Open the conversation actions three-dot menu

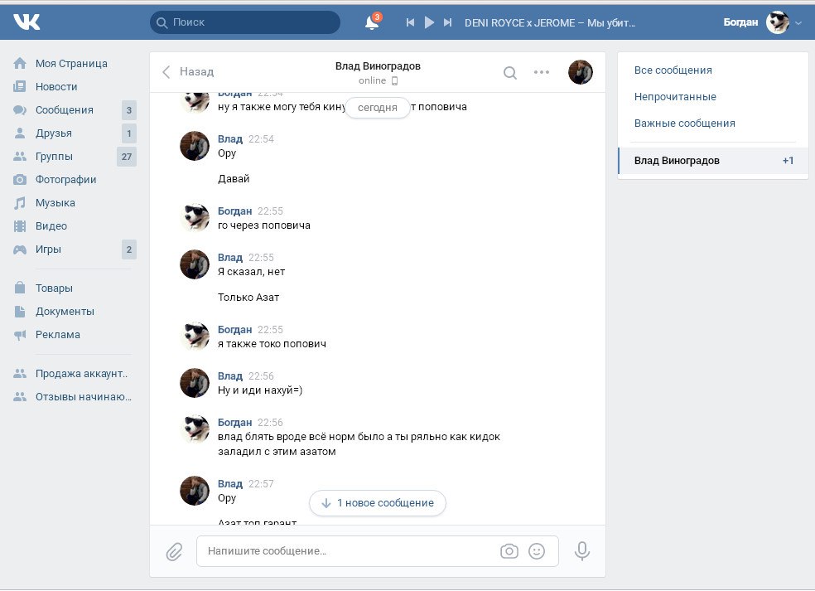542,72
